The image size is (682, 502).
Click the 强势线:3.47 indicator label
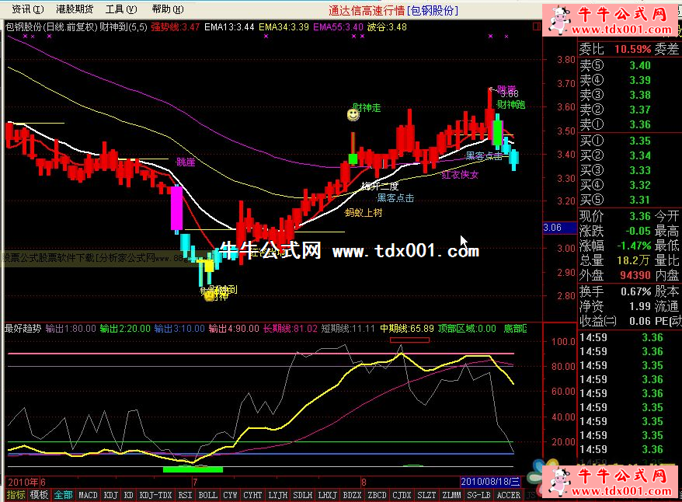[176, 27]
